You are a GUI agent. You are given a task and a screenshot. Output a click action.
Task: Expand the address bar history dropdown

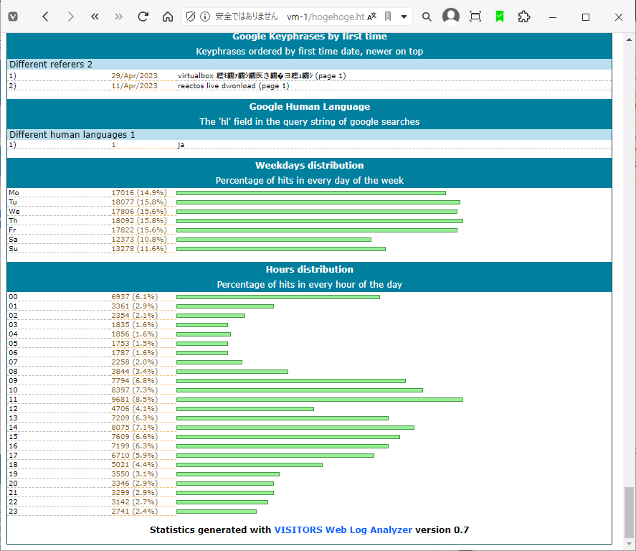pos(404,17)
